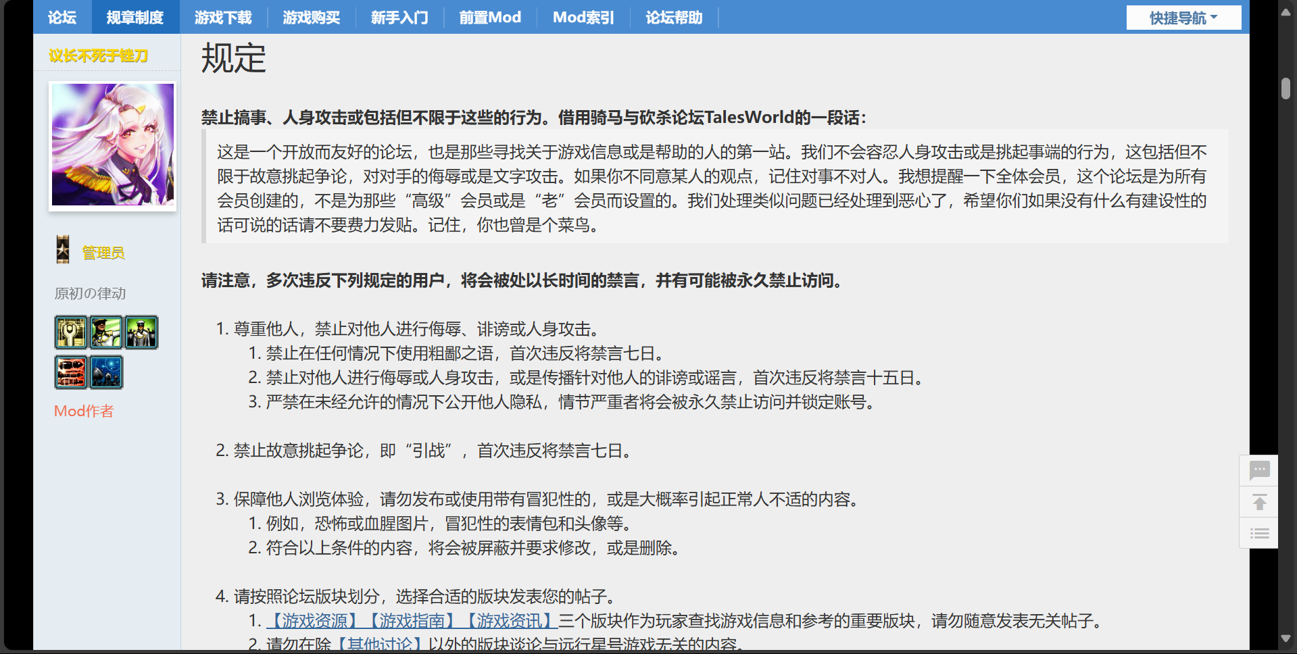Viewport: 1297px width, 654px height.
Task: Click the user avatar picture
Action: (112, 145)
